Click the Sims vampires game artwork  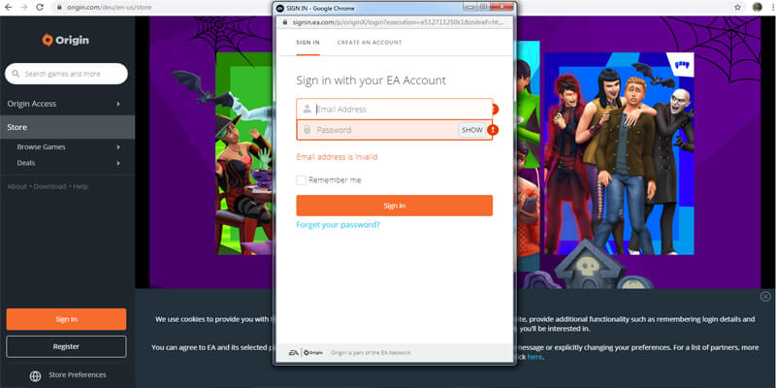point(619,153)
